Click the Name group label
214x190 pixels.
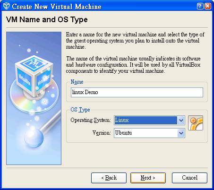point(77,82)
